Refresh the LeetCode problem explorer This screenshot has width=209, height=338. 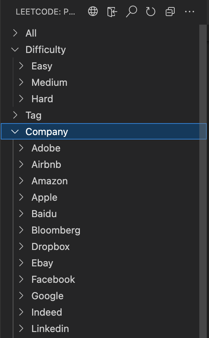[150, 12]
